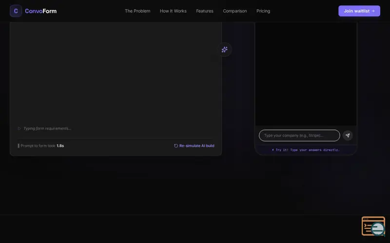Open The Problem nav link
390x243 pixels.
pos(137,11)
